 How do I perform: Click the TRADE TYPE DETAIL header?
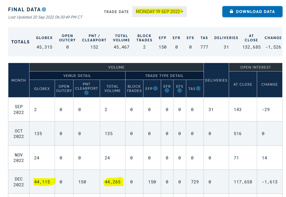[164, 76]
